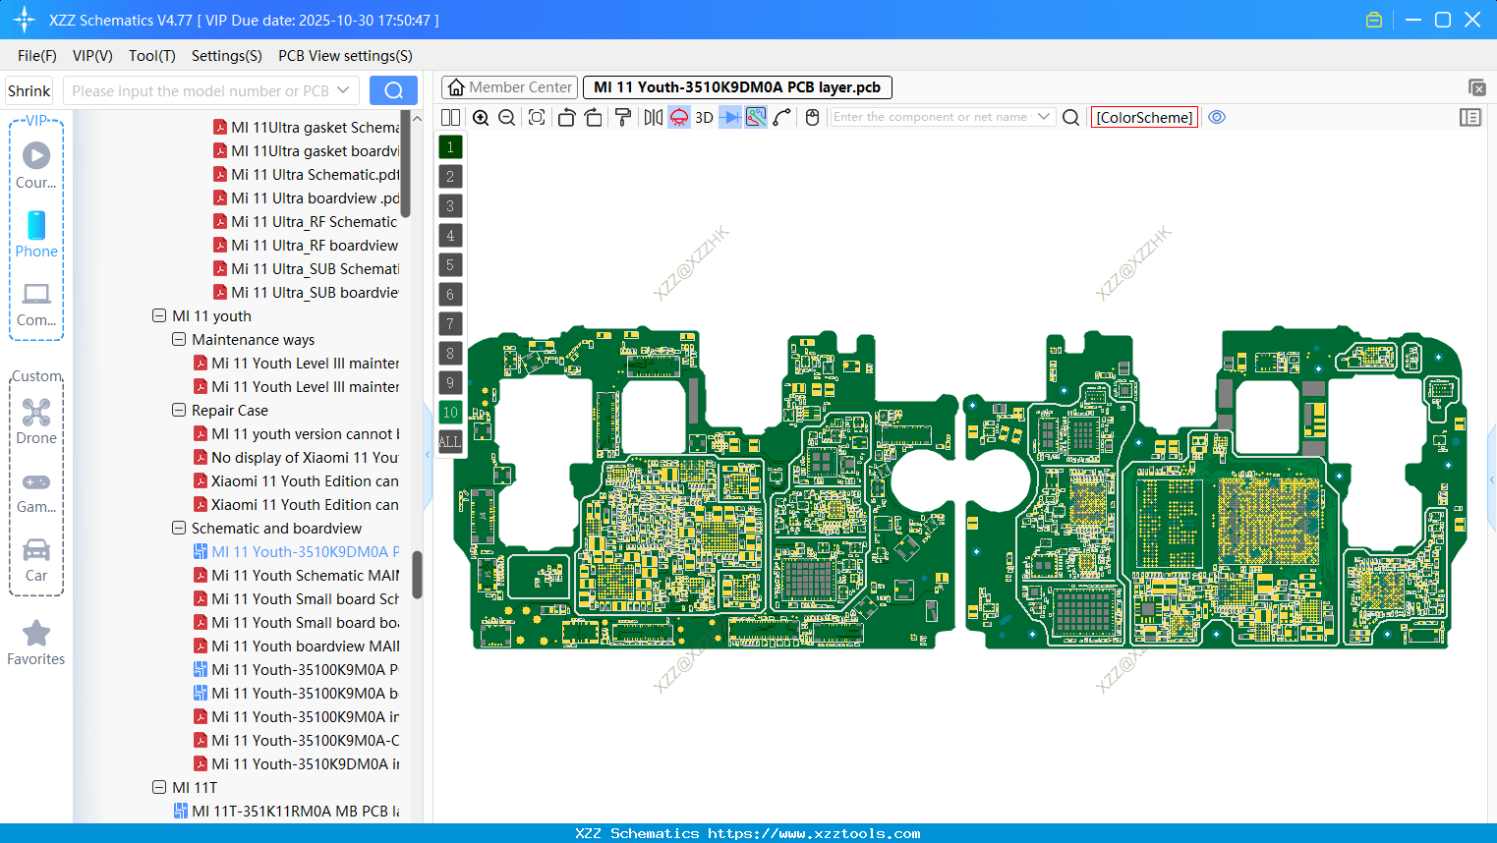Mirror the board horizontally
The width and height of the screenshot is (1497, 843).
click(x=653, y=117)
